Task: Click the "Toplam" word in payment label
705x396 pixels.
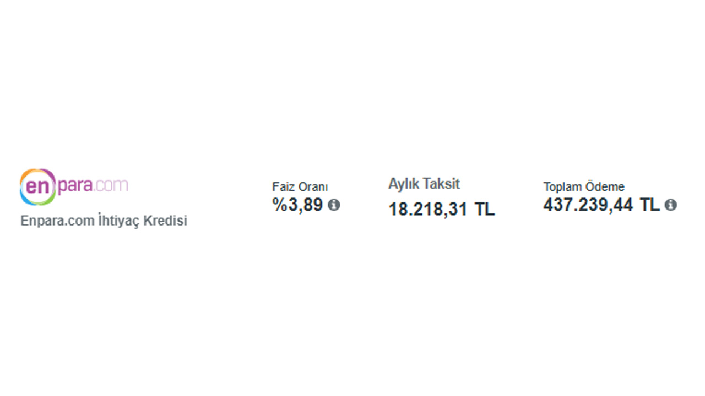Action: (x=561, y=187)
